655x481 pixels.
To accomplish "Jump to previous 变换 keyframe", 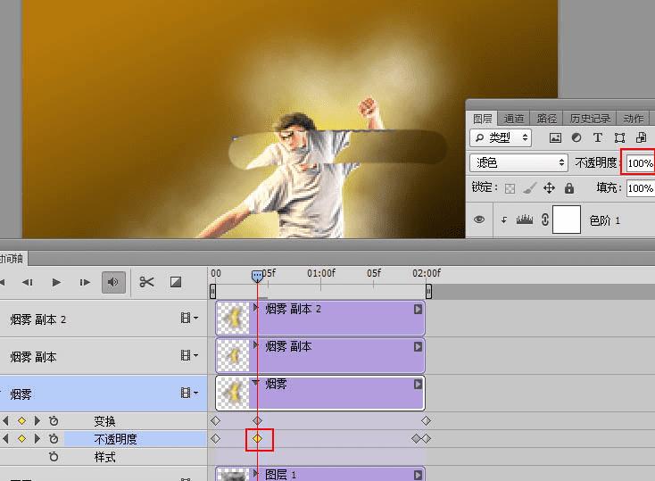I will tap(6, 421).
